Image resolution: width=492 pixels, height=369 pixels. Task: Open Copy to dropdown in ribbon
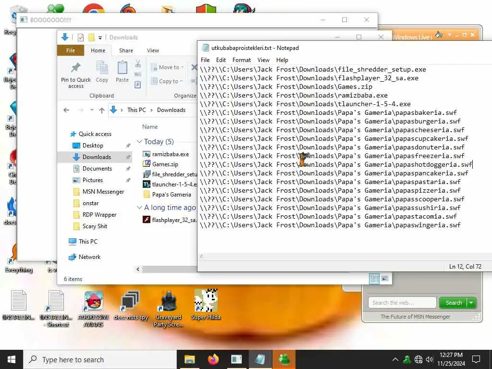181,81
